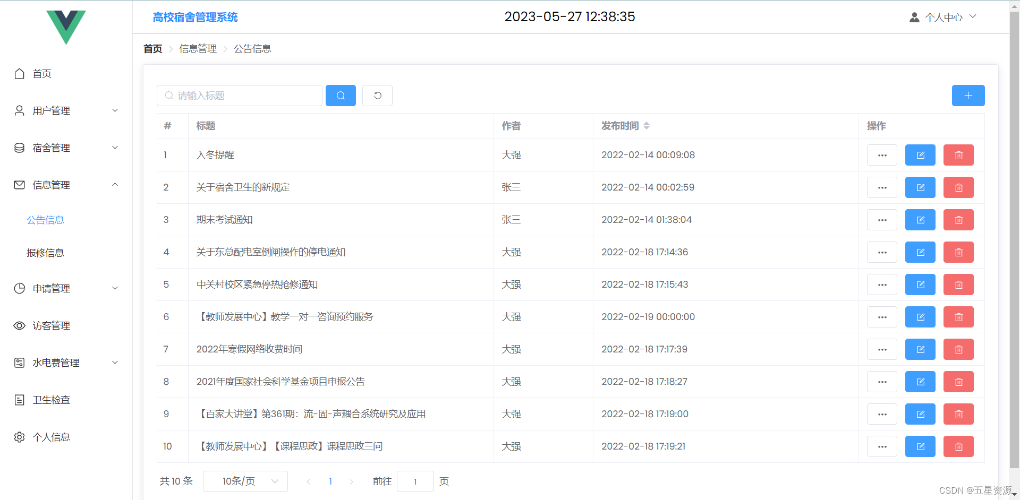
Task: Edit 教学一对一咨询预约服务 announcement
Action: tap(920, 317)
